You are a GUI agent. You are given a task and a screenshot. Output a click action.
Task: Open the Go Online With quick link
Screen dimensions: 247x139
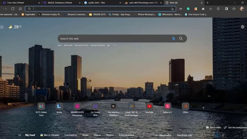(95, 109)
